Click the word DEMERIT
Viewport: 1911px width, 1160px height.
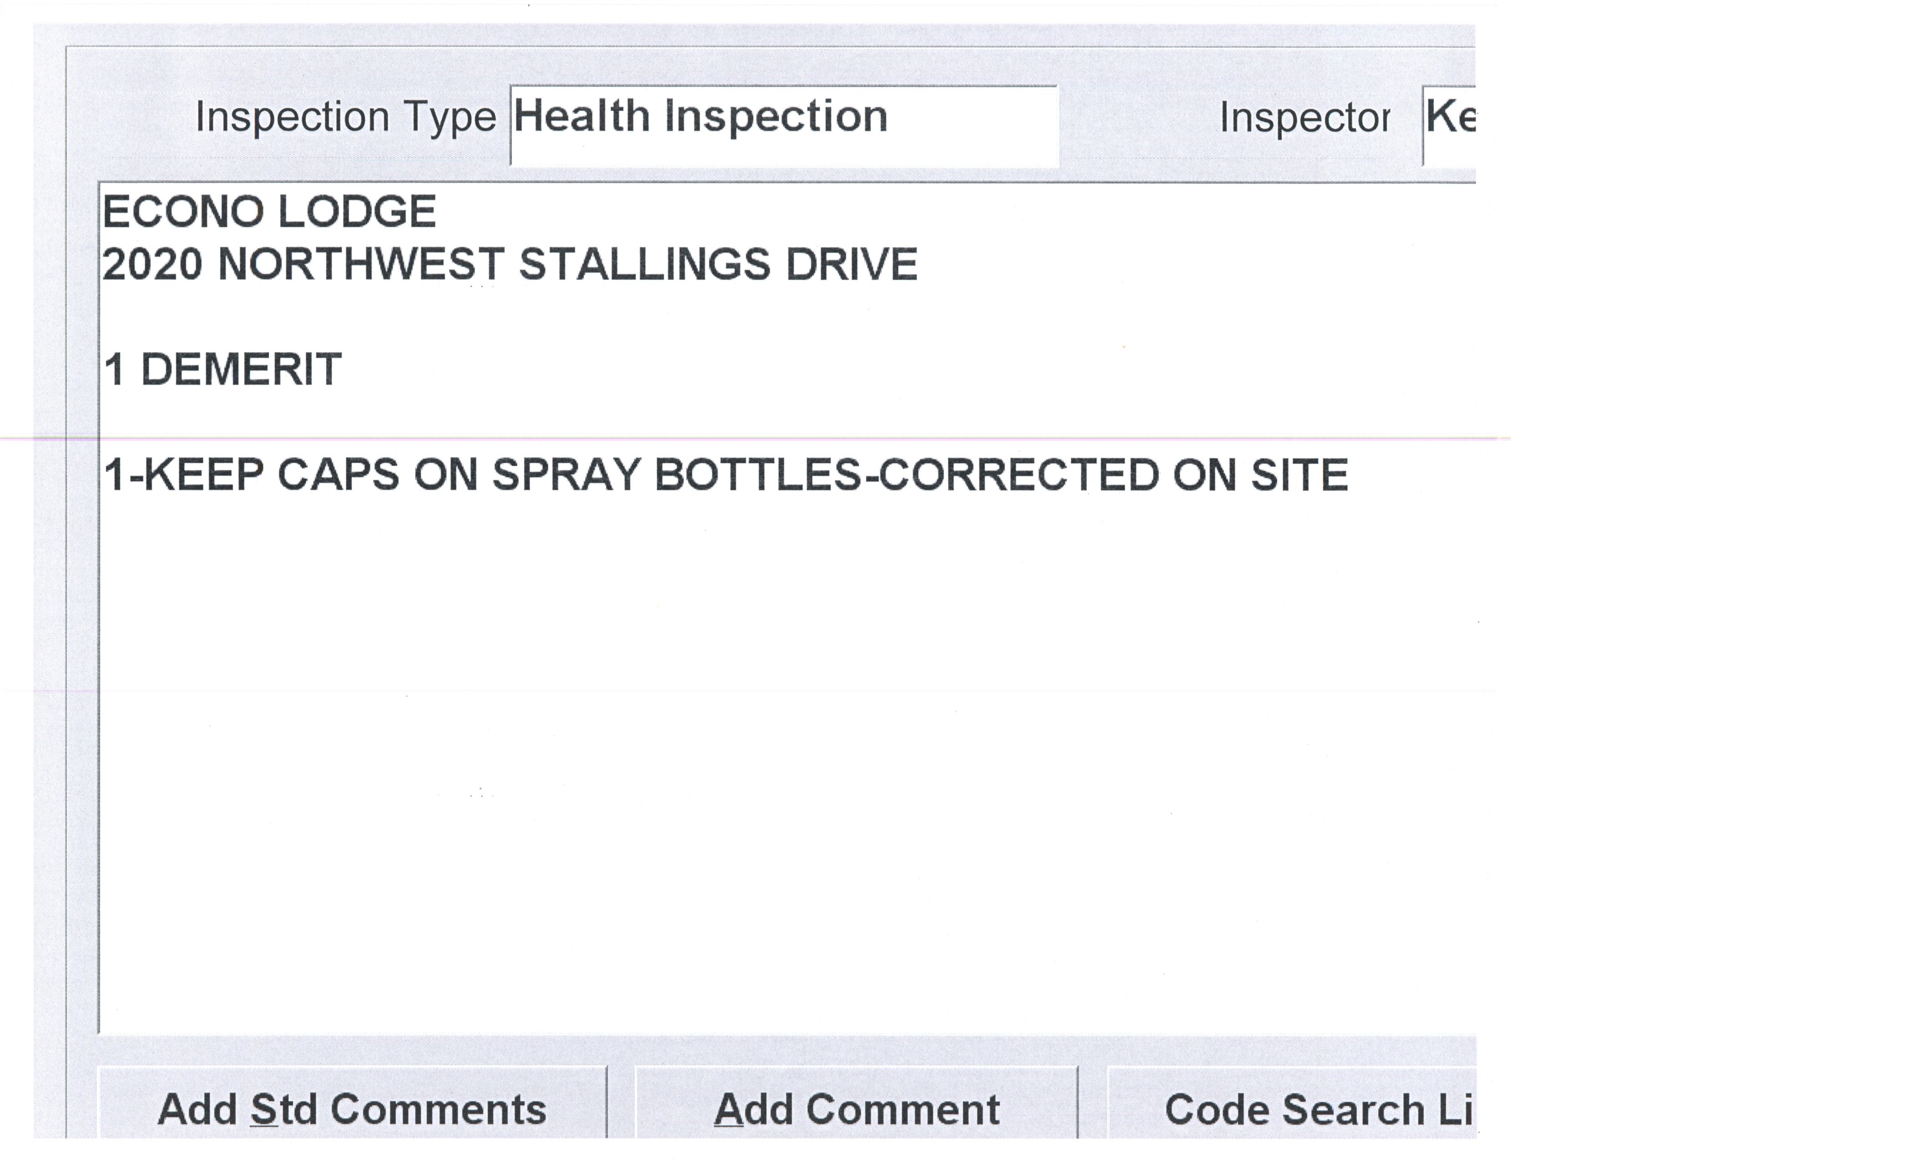click(240, 369)
